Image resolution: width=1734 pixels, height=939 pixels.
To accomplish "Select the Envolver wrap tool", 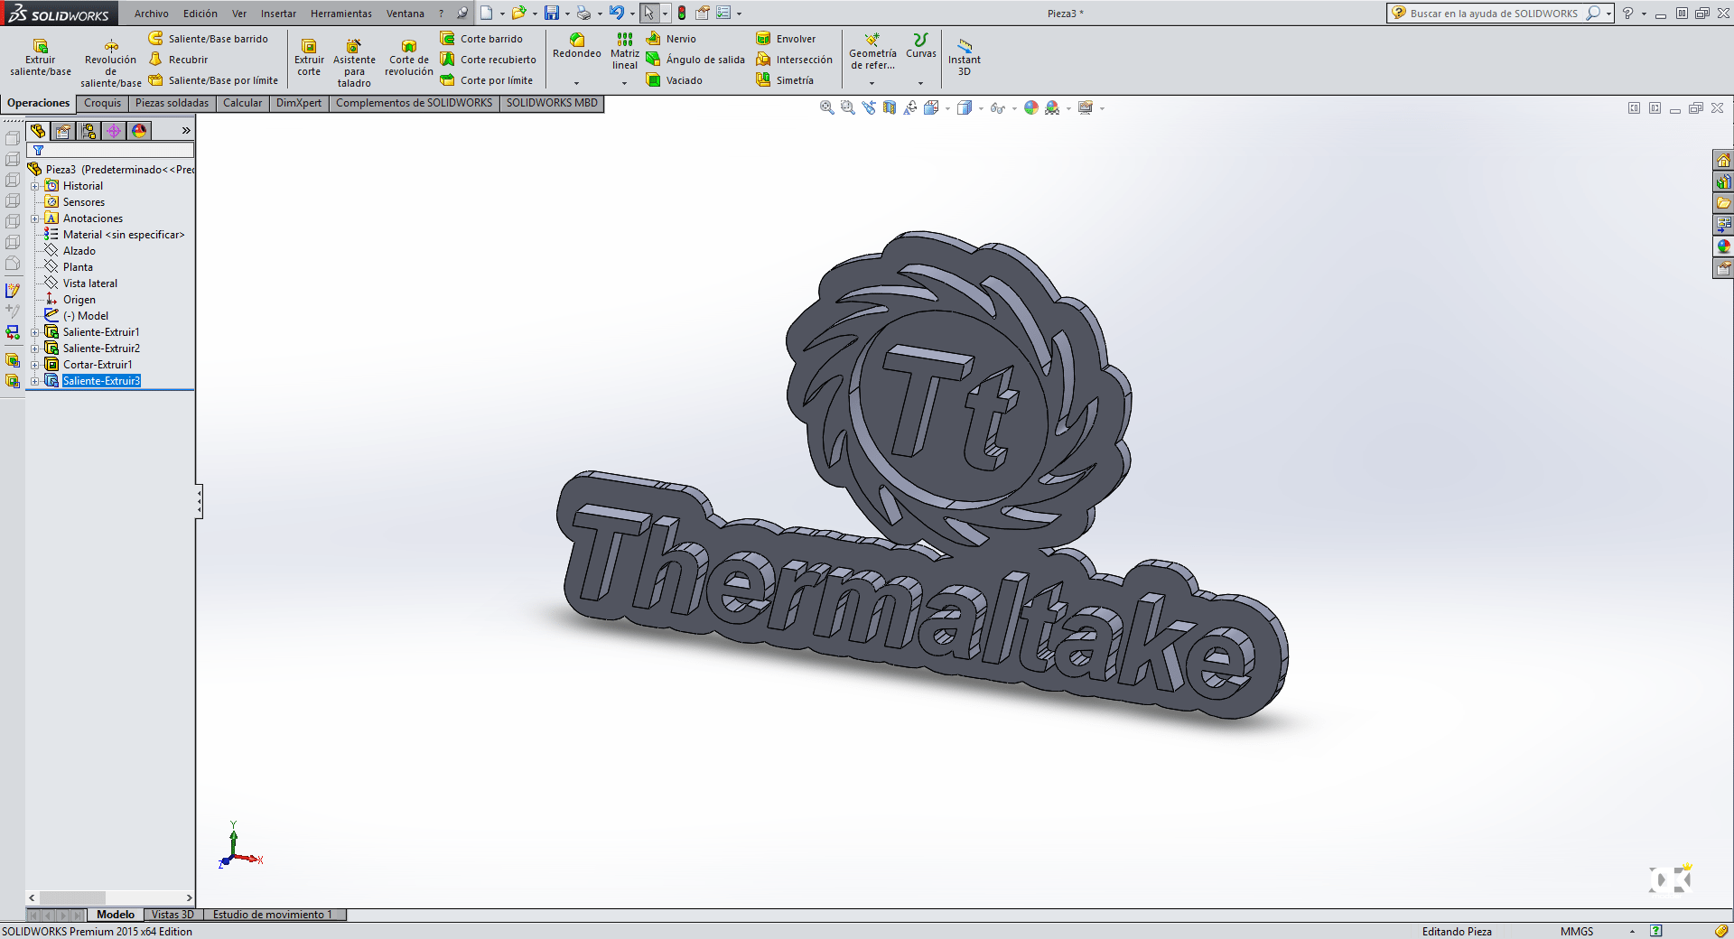I will 786,39.
